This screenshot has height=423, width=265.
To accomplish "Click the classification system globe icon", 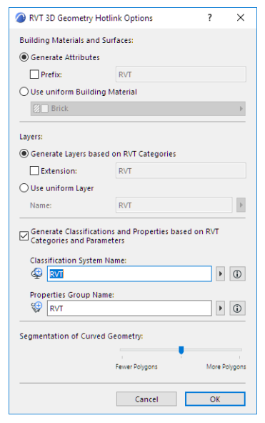I will 37,274.
